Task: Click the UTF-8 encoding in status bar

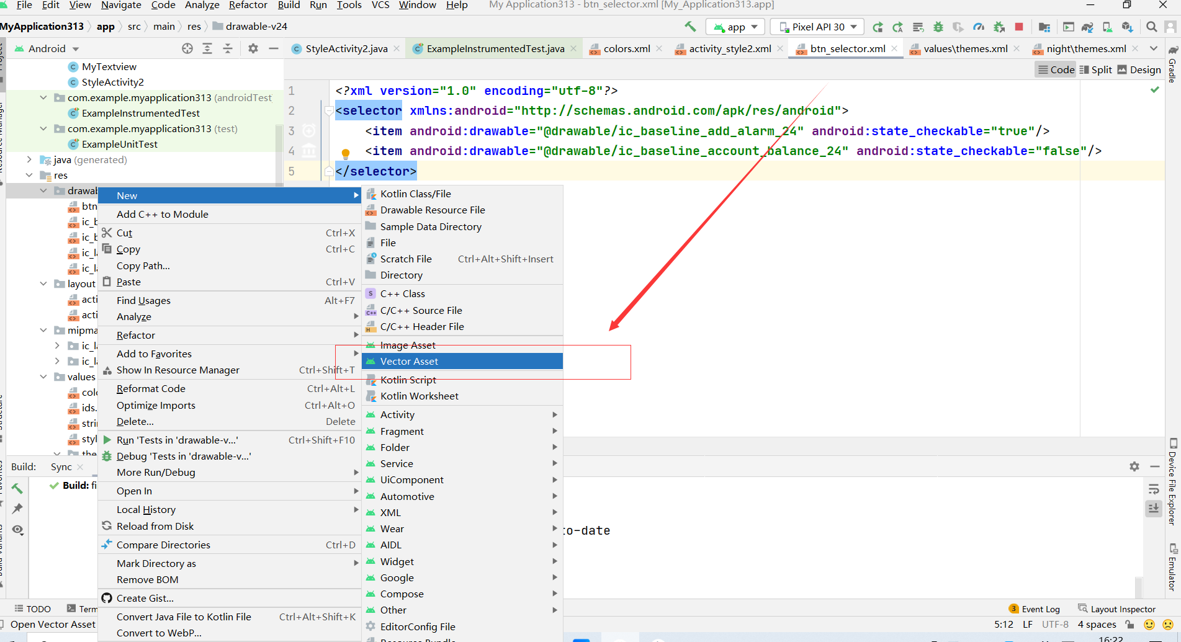Action: point(1055,625)
